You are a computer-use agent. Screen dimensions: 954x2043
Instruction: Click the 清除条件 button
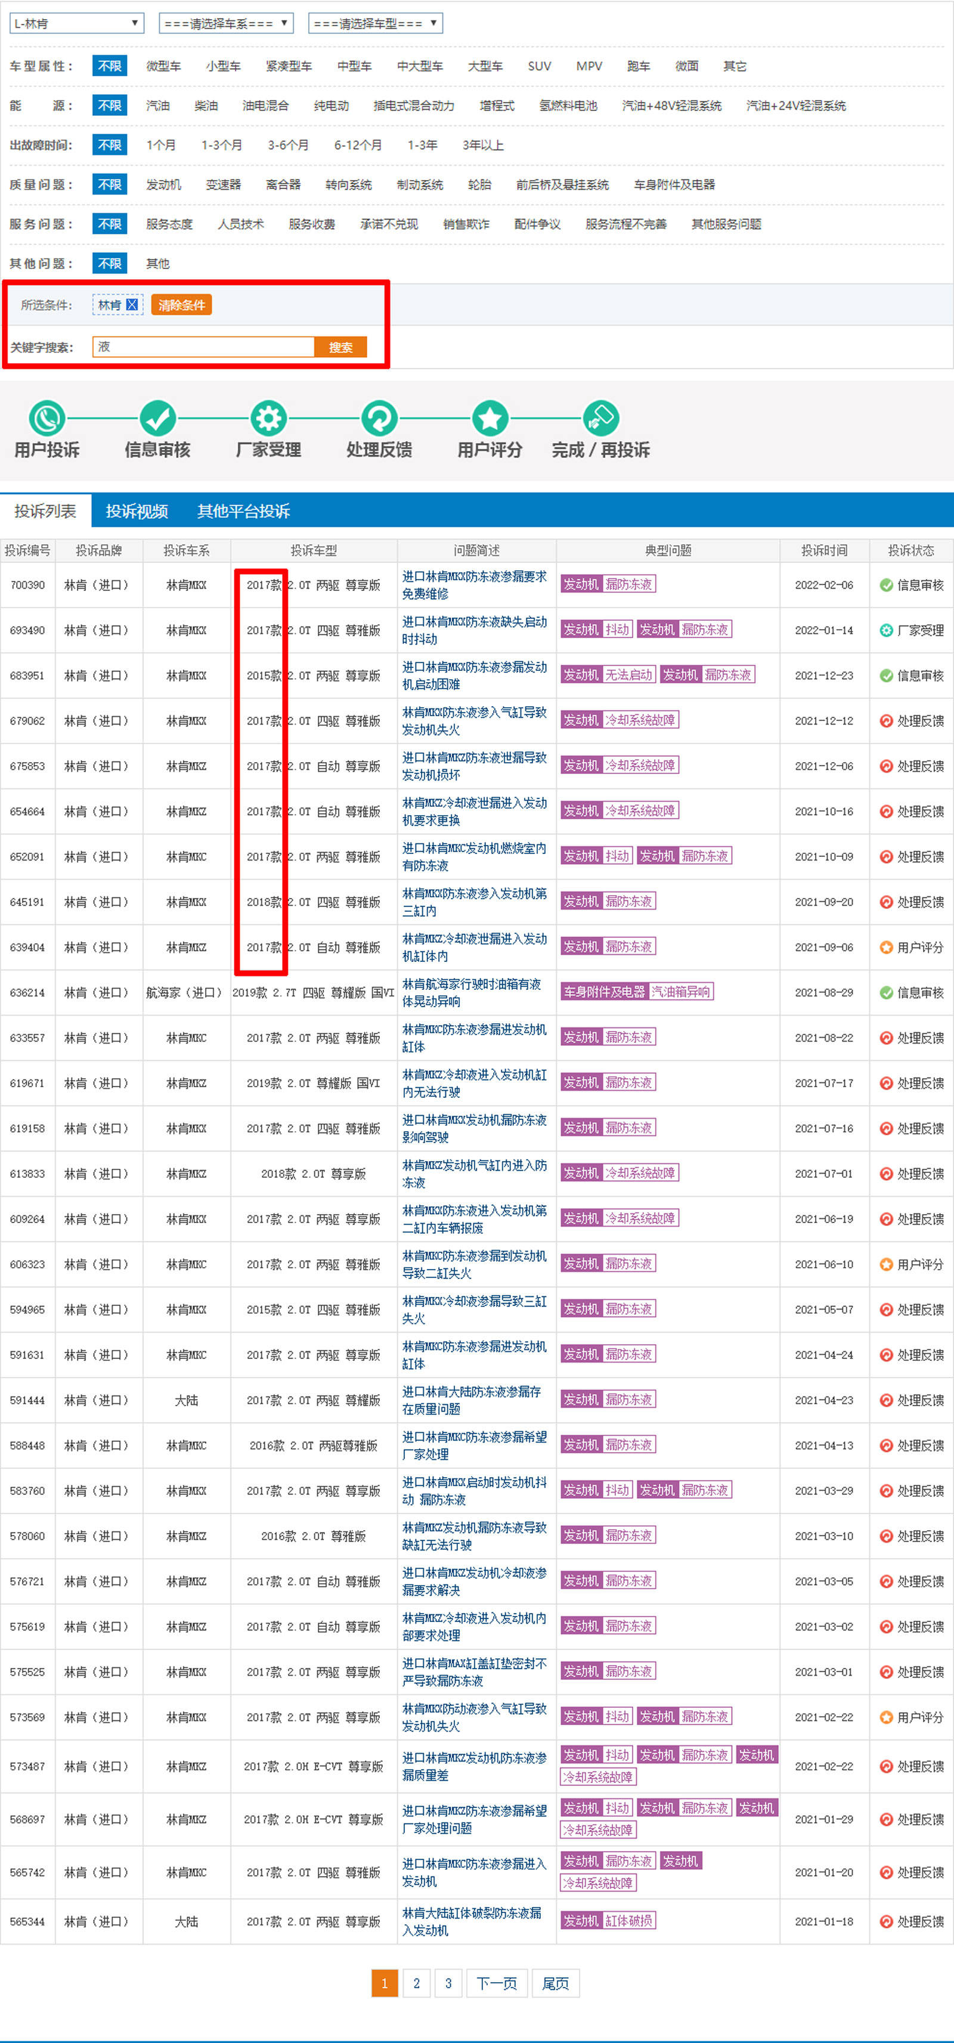182,305
